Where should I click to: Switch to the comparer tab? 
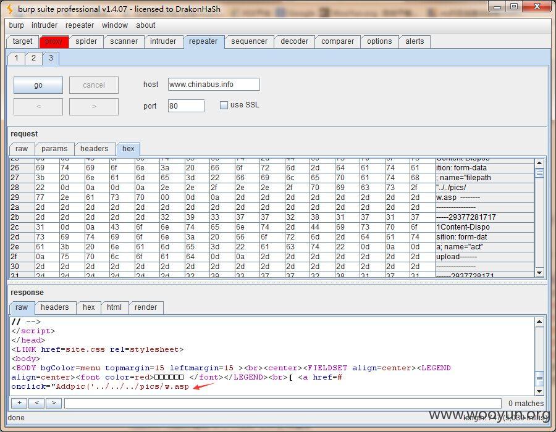pyautogui.click(x=337, y=41)
